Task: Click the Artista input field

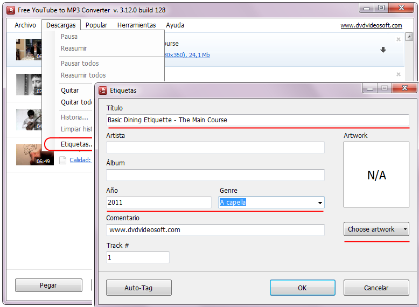Action: click(x=215, y=148)
